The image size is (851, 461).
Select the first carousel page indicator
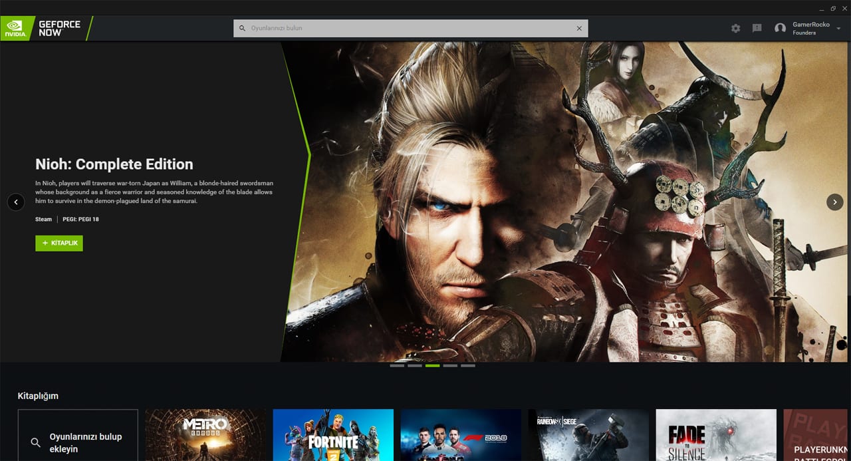pyautogui.click(x=397, y=366)
